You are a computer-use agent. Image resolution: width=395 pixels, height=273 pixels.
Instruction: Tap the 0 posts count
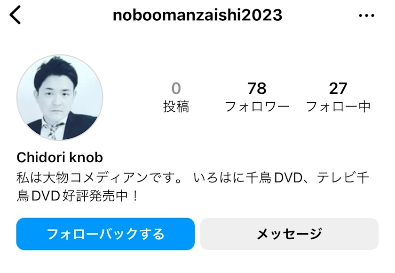pos(176,89)
